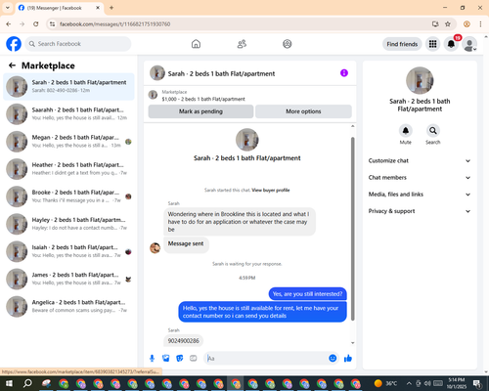The height and width of the screenshot is (391, 489).
Task: Click the message input field Aa
Action: tap(266, 359)
